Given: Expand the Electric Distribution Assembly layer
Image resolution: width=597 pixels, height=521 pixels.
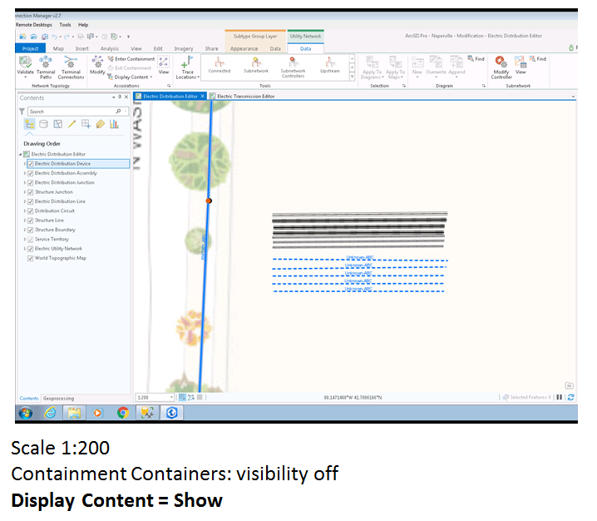Looking at the screenshot, I should coord(25,173).
